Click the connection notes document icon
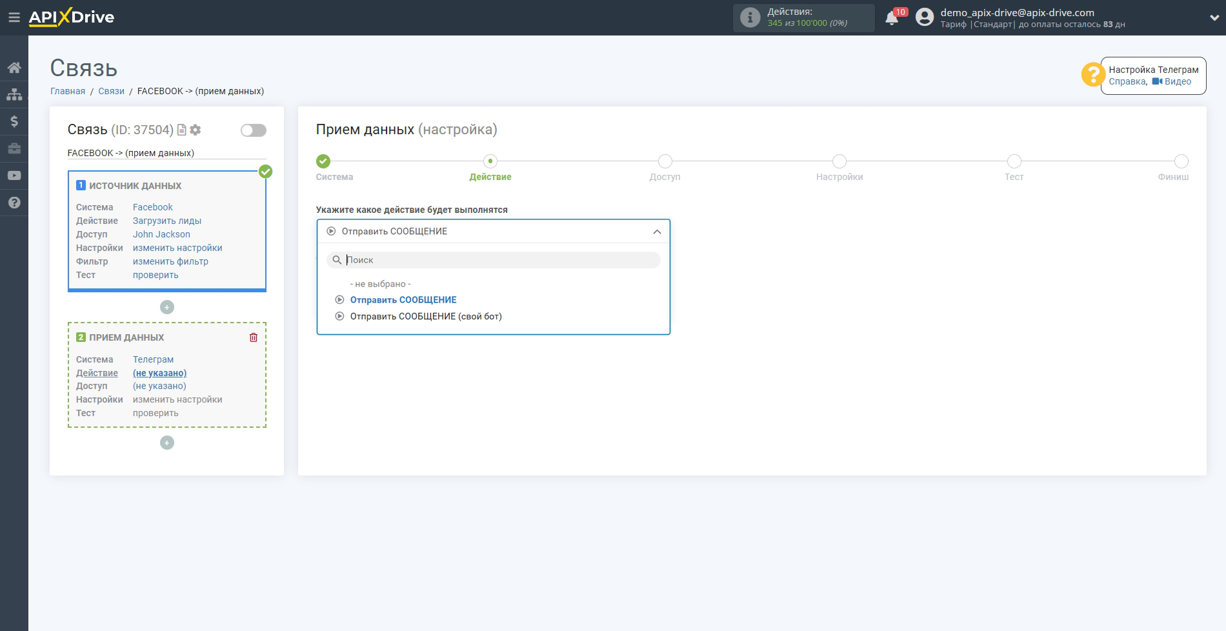 182,130
